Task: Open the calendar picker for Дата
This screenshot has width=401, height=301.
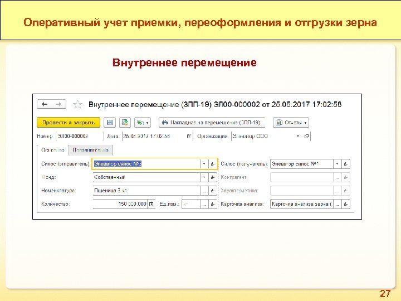Action: click(189, 136)
